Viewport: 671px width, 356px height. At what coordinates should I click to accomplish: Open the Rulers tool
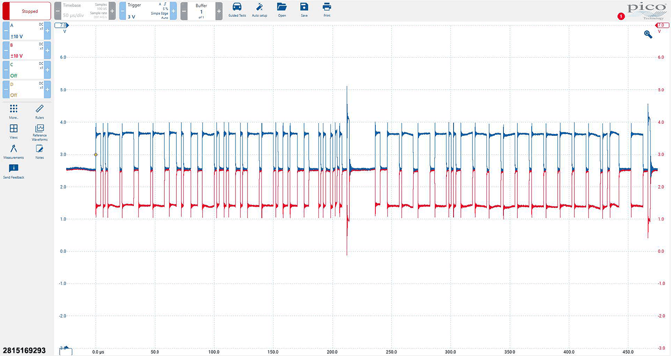click(39, 111)
